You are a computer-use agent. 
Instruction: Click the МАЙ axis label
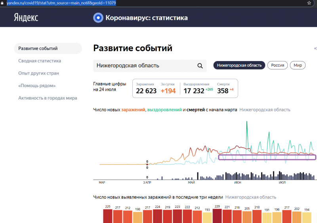191,183
